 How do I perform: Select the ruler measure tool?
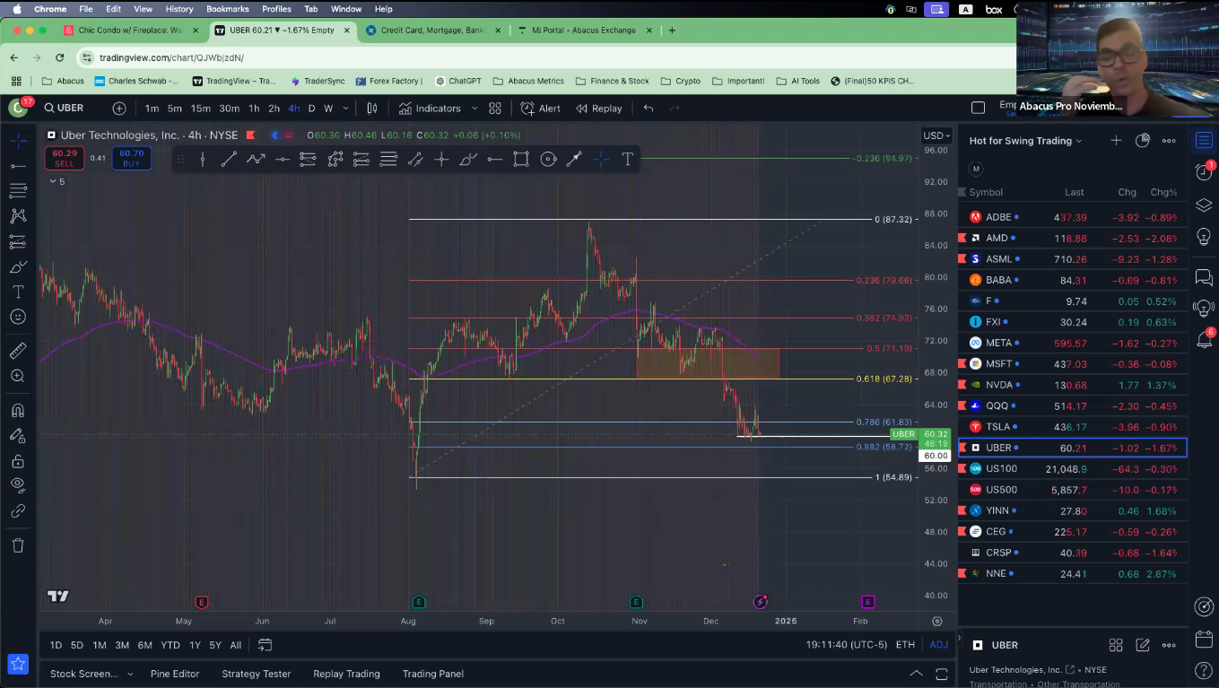pos(18,351)
